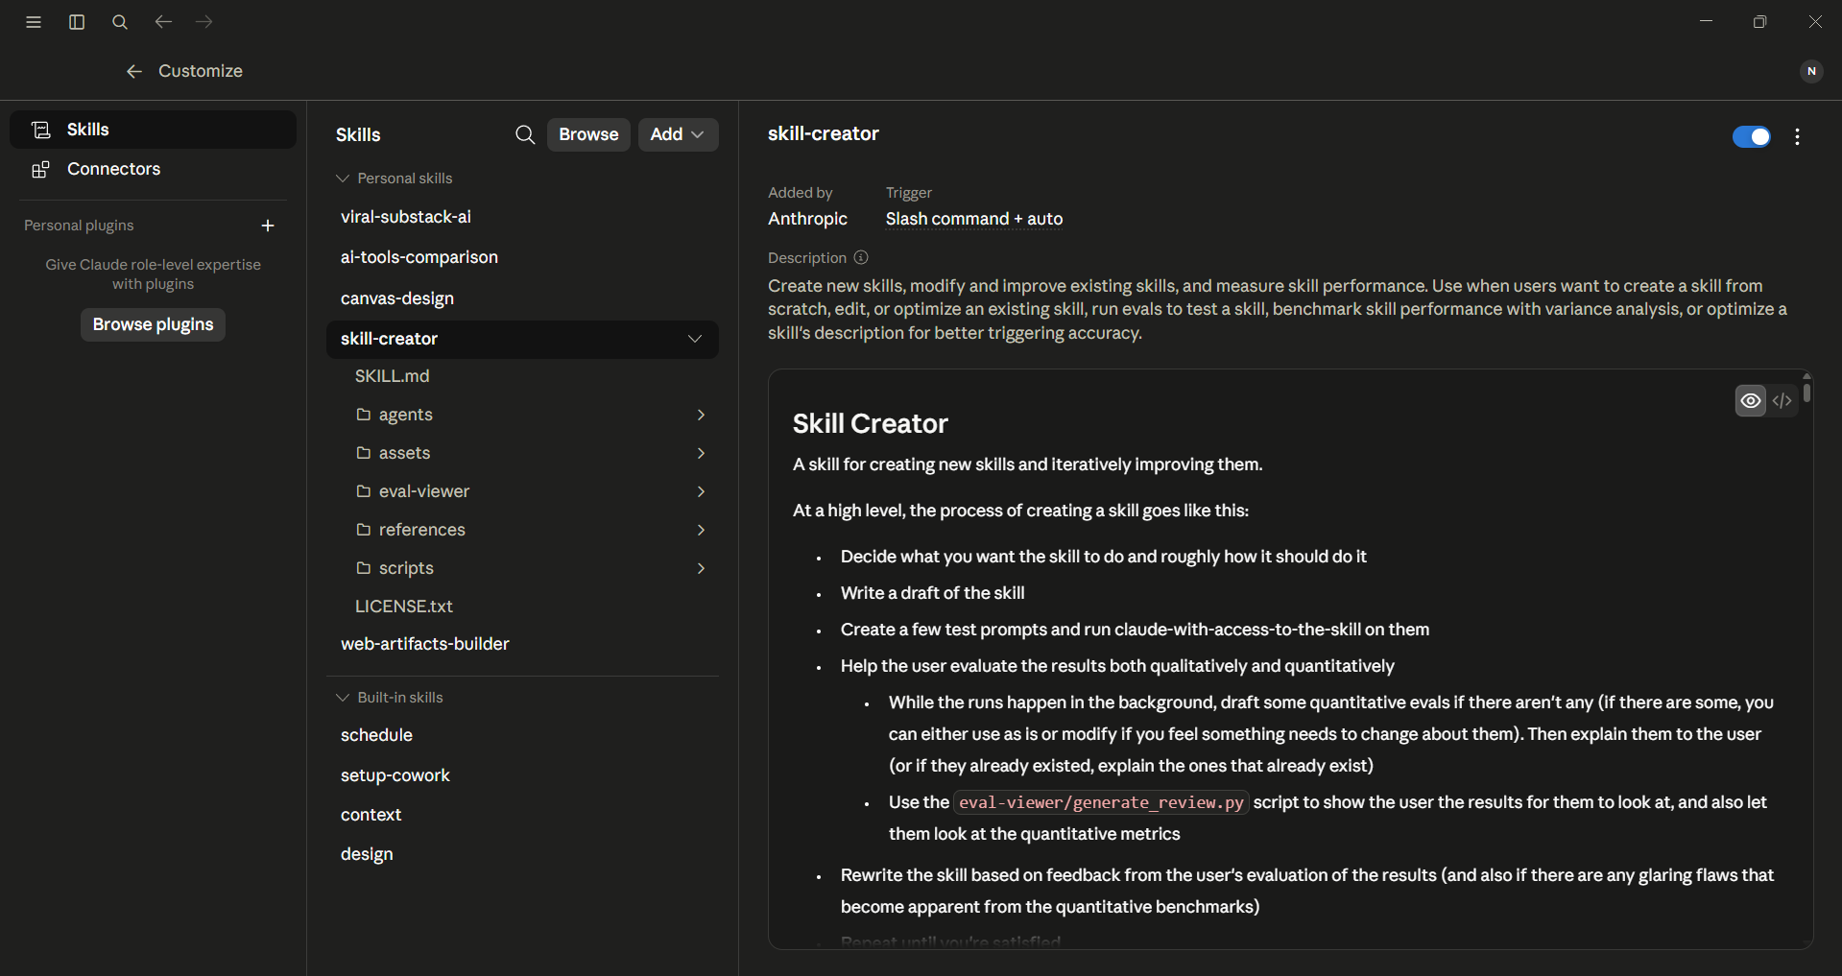
Task: Open the hamburger menu icon
Action: coord(34,22)
